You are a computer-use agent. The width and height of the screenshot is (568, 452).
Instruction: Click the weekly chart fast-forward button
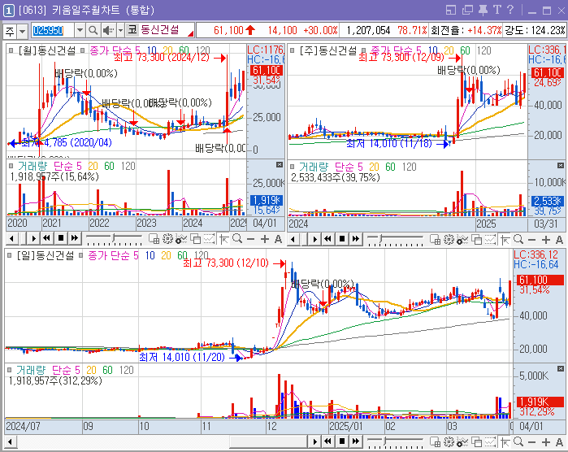pyautogui.click(x=356, y=238)
